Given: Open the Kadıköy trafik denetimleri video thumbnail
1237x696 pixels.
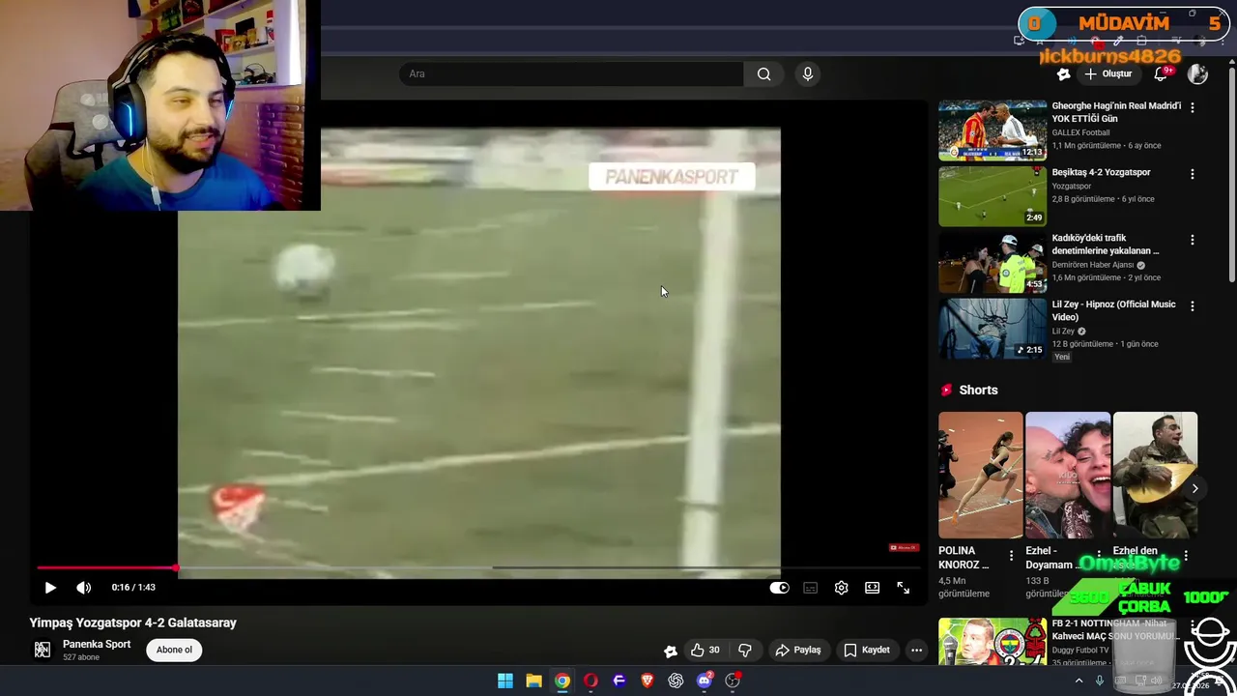Looking at the screenshot, I should 992,263.
